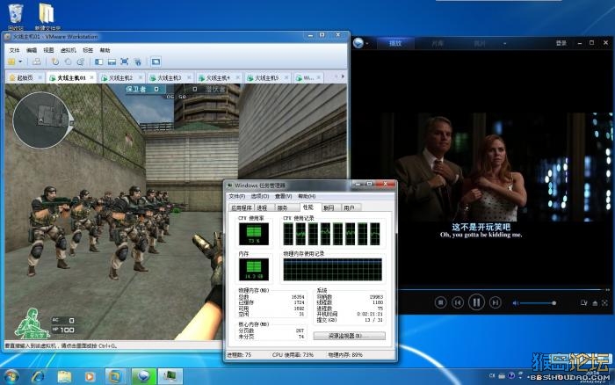Click the circular minimap in the game

point(41,120)
